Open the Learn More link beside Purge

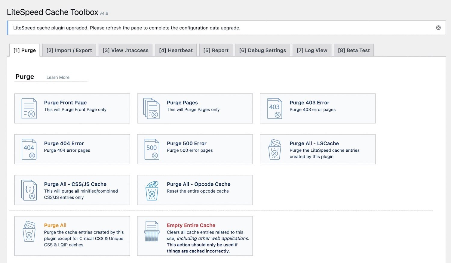click(58, 77)
